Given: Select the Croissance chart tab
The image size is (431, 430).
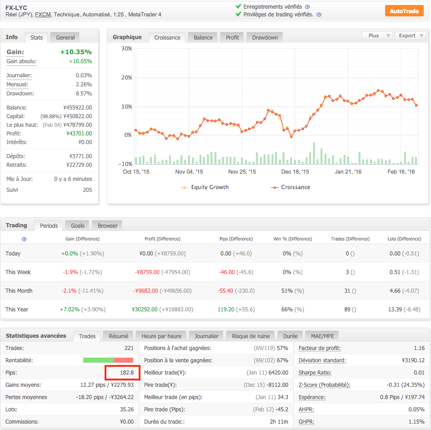Looking at the screenshot, I should [167, 37].
